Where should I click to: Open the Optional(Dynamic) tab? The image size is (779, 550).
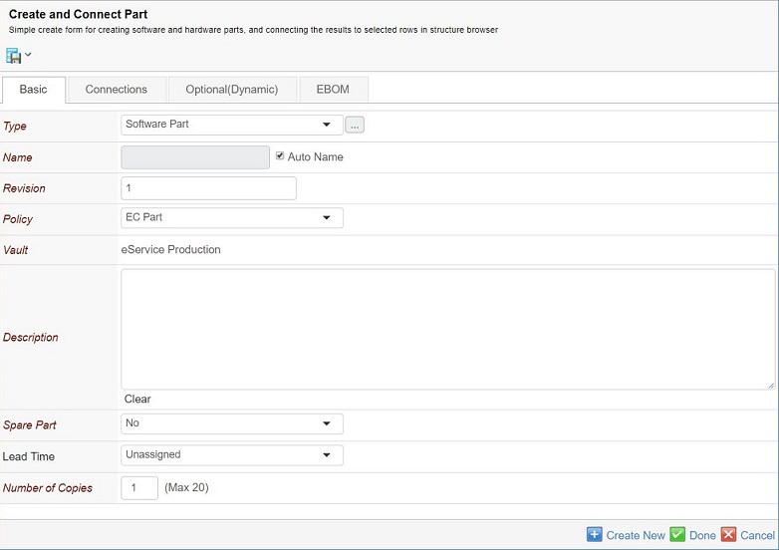pos(233,90)
